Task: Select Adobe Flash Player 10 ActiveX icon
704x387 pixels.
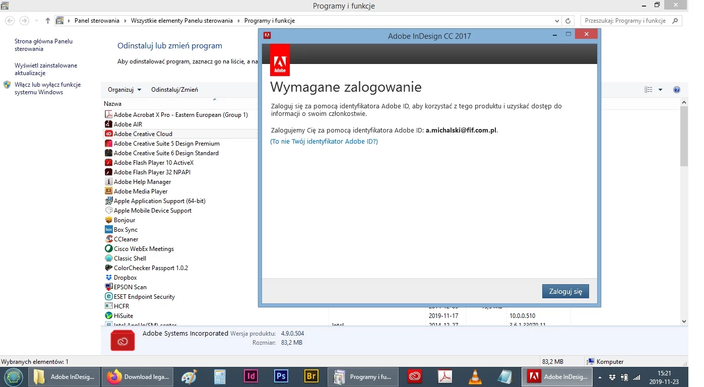Action: (x=108, y=163)
